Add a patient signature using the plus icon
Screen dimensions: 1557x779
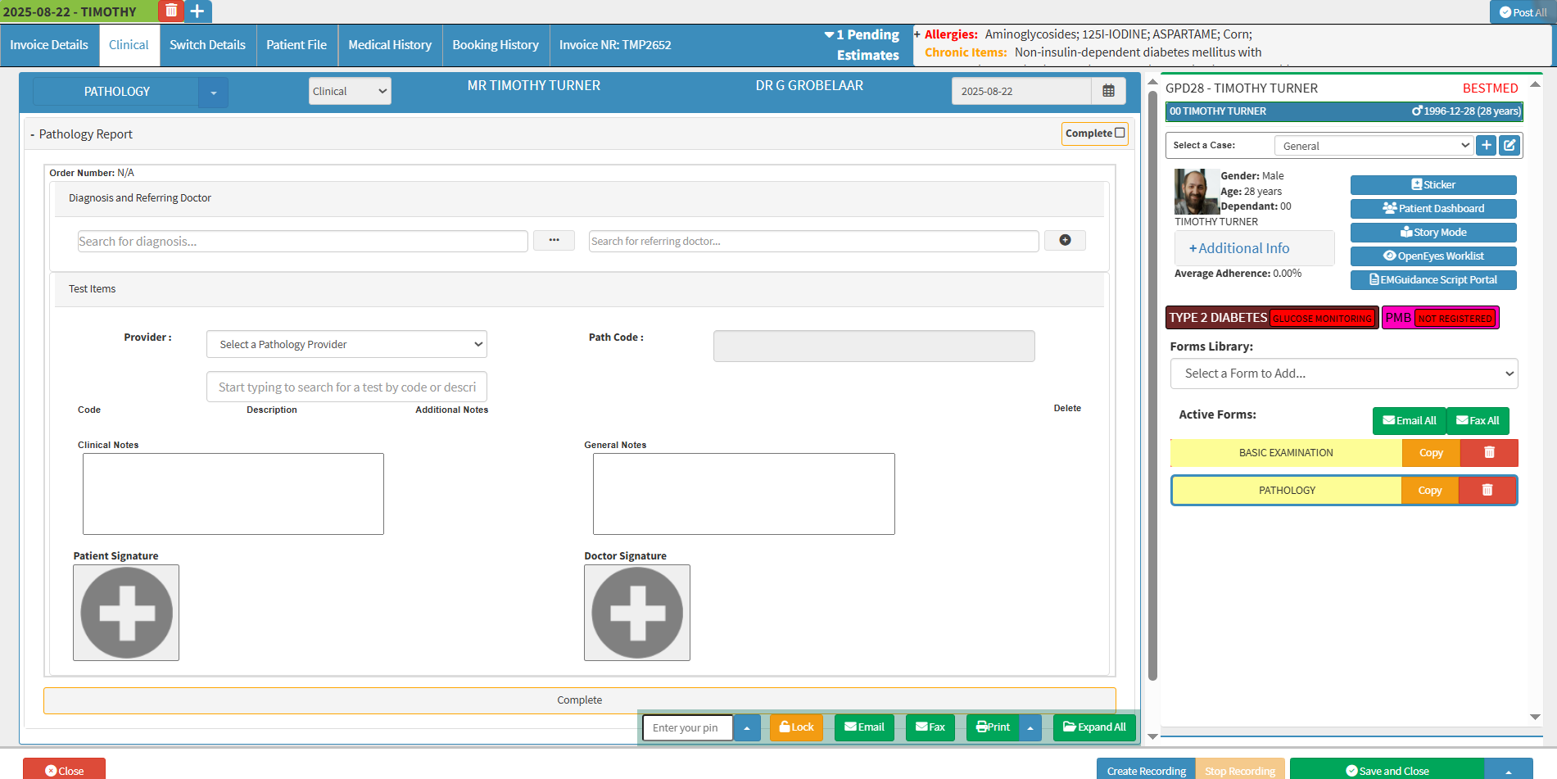point(126,613)
